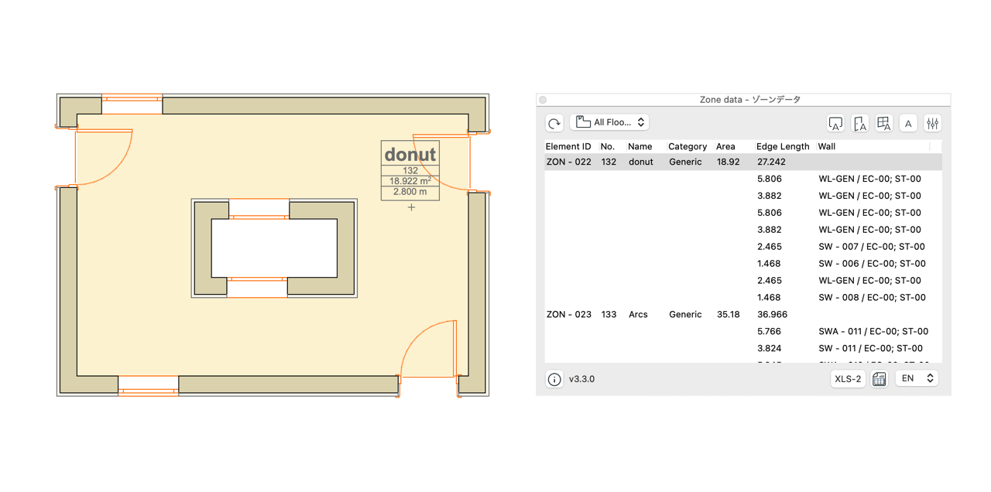Open the All Floors dropdown
991x492 pixels.
pyautogui.click(x=610, y=122)
